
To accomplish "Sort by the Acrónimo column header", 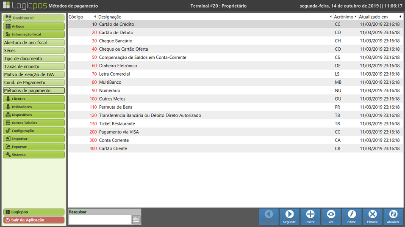I will tap(343, 17).
